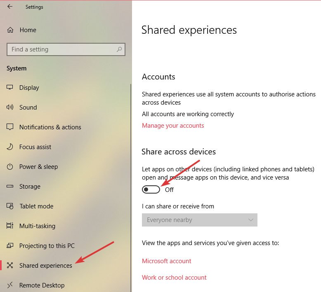Open Work or school account link

tap(174, 278)
